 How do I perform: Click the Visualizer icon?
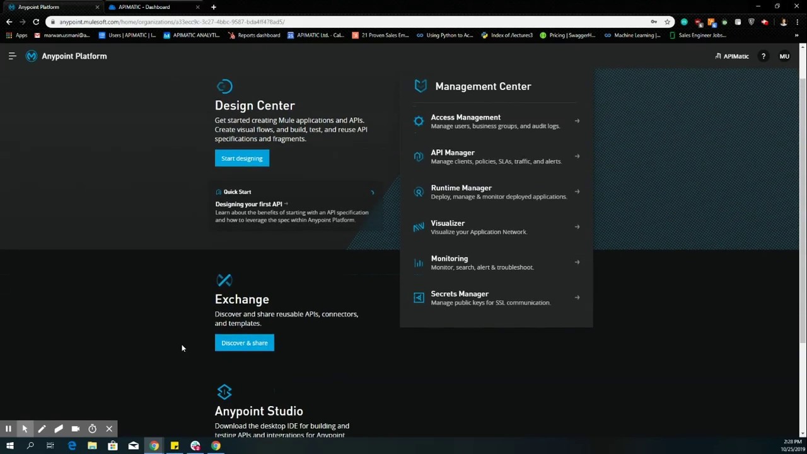tap(419, 227)
